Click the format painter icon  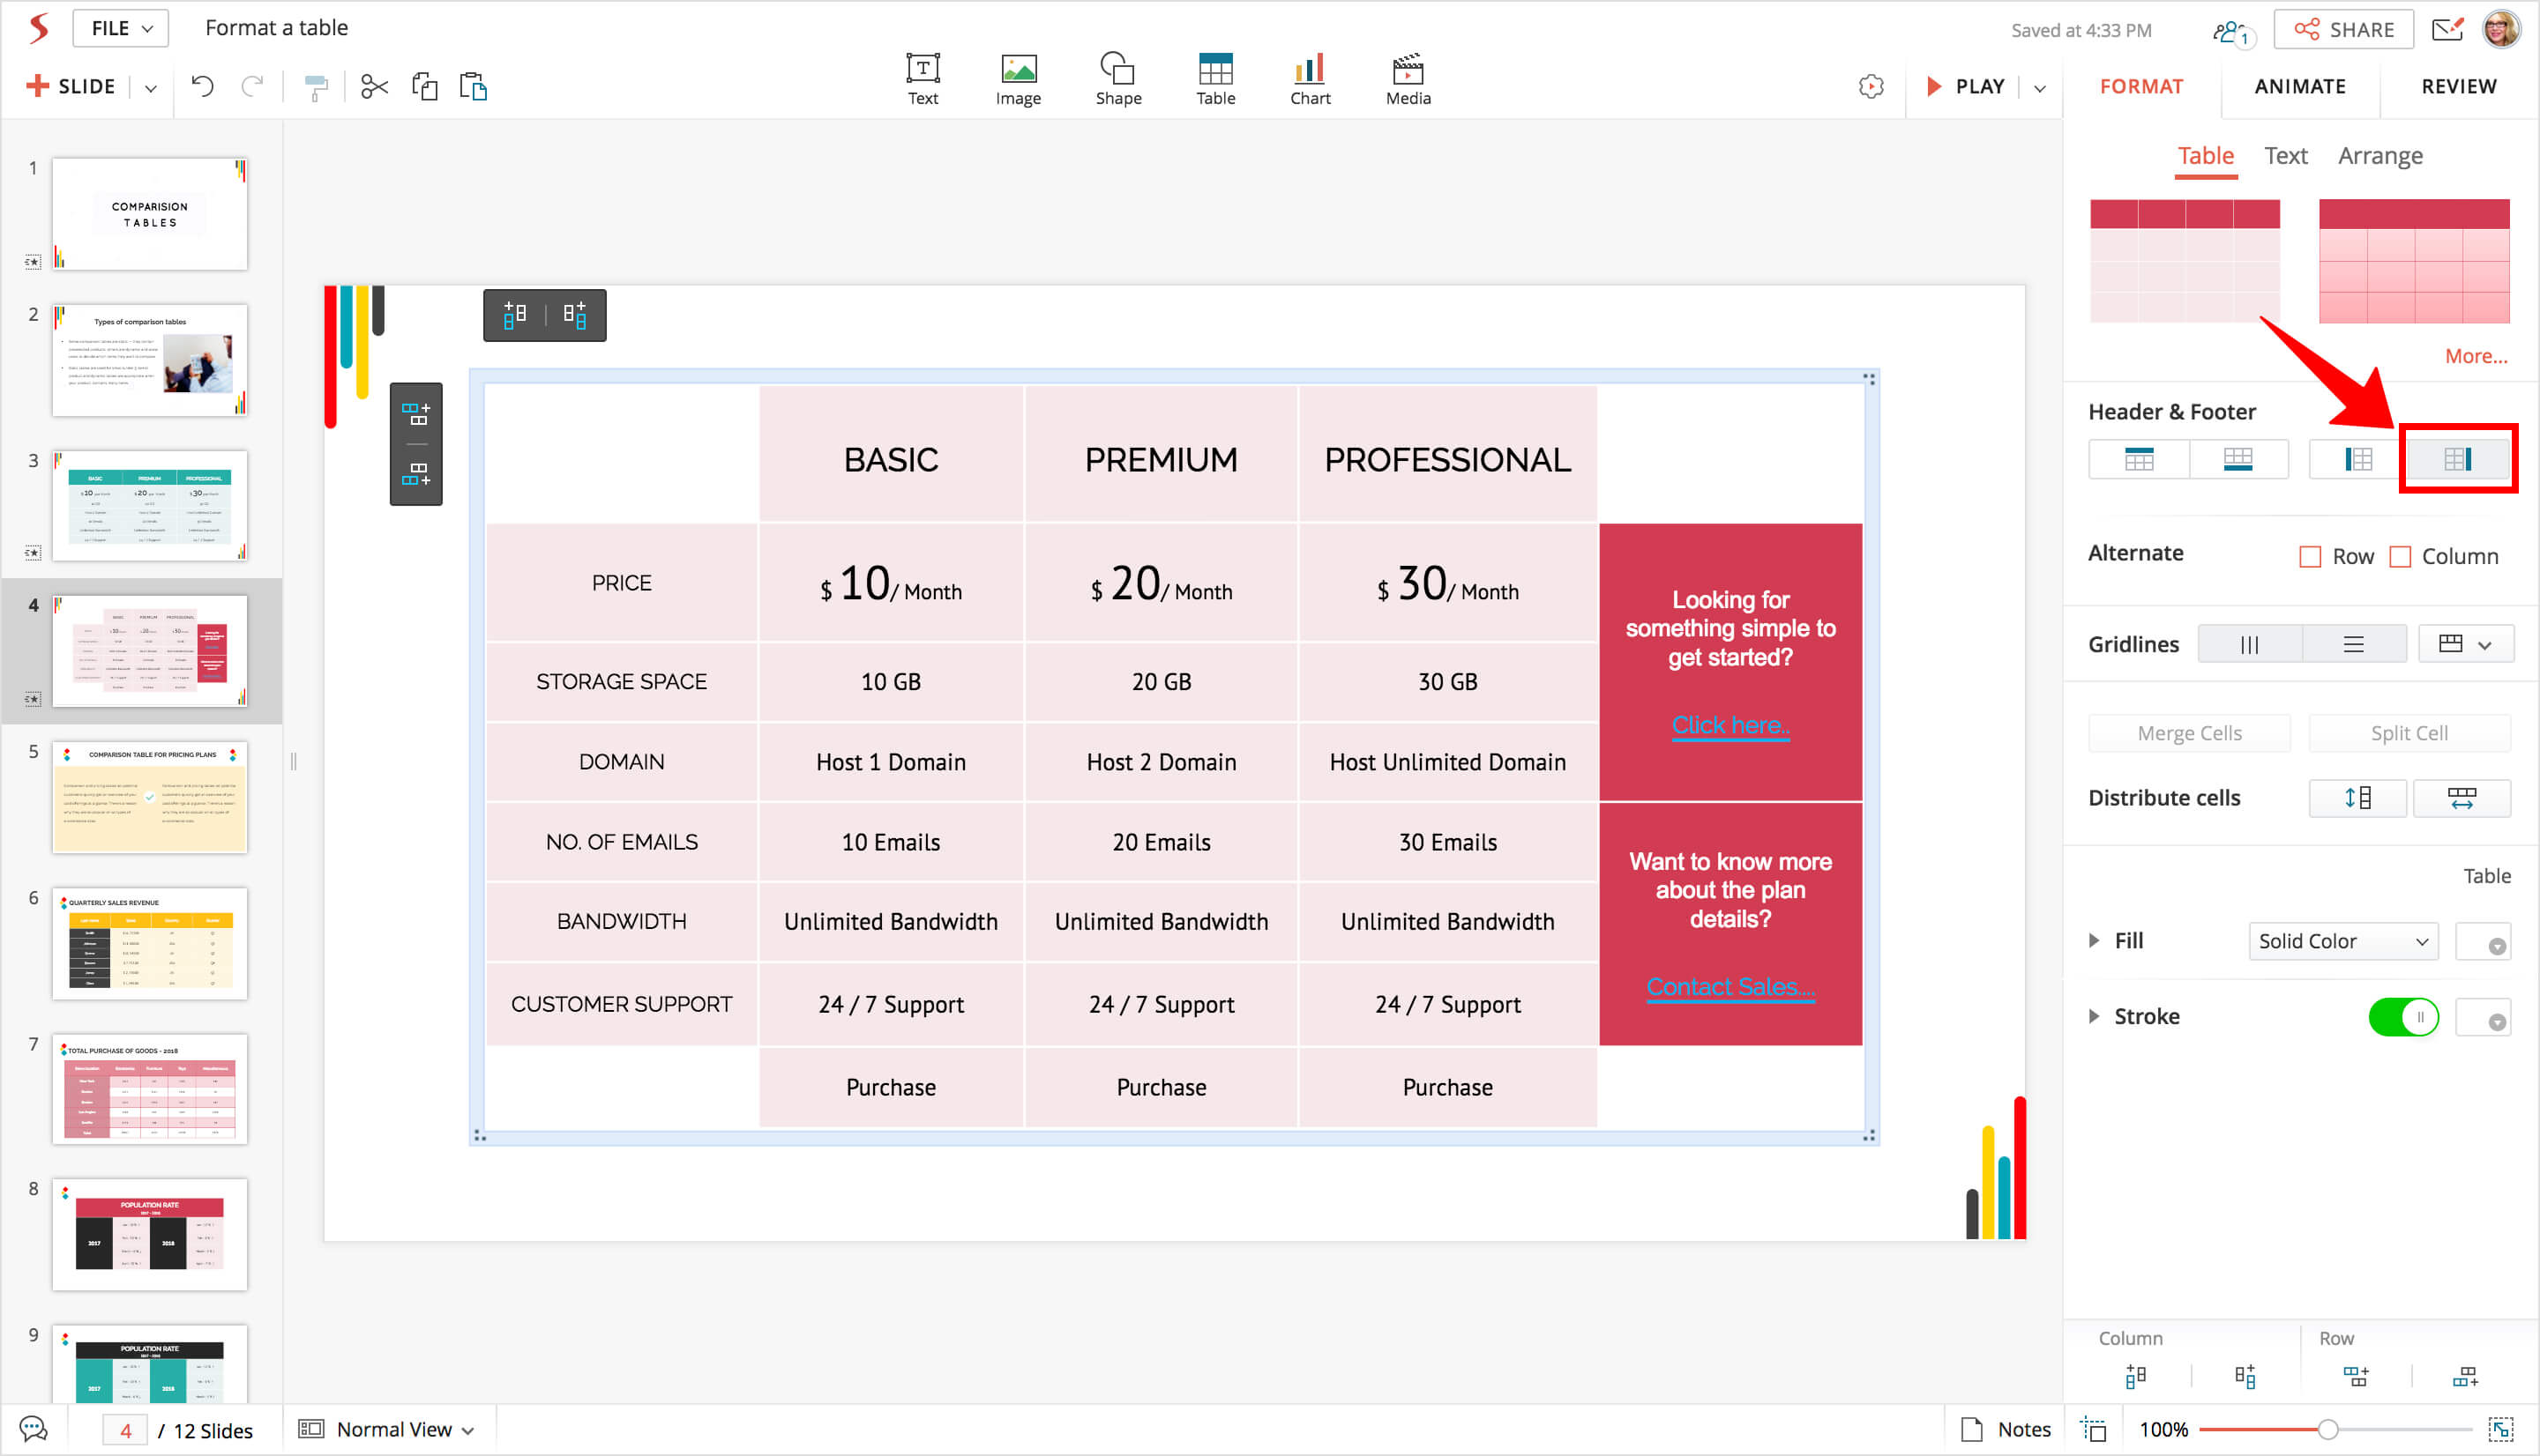(316, 88)
